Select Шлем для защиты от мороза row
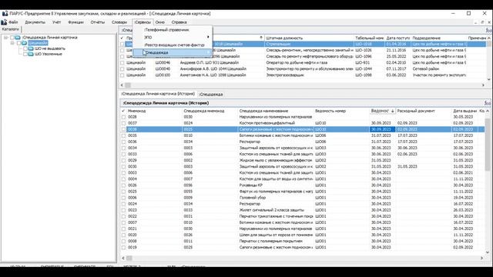Viewport: 493px width, 277px height. point(303,235)
